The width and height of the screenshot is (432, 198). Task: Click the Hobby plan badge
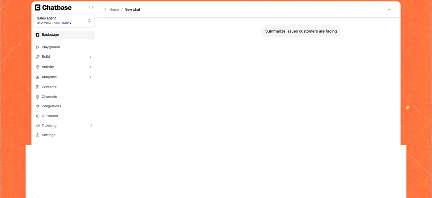tap(67, 23)
